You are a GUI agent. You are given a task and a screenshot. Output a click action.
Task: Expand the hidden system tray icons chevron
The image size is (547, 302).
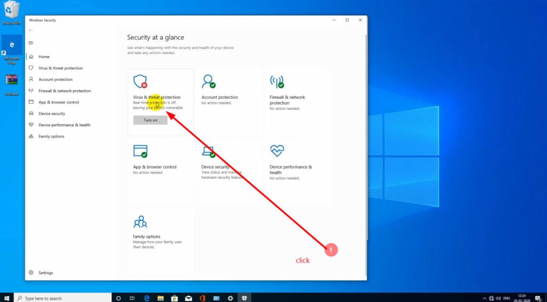click(484, 298)
